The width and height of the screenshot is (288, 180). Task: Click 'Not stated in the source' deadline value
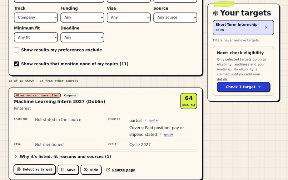click(58, 120)
